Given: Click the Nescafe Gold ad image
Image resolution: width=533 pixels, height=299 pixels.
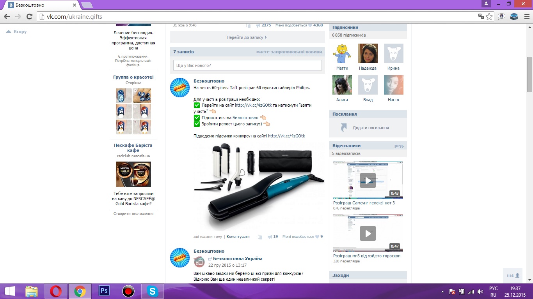Looking at the screenshot, I should click(133, 174).
